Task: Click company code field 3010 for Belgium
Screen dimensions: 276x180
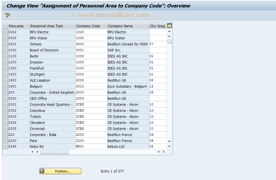Action: [91, 86]
